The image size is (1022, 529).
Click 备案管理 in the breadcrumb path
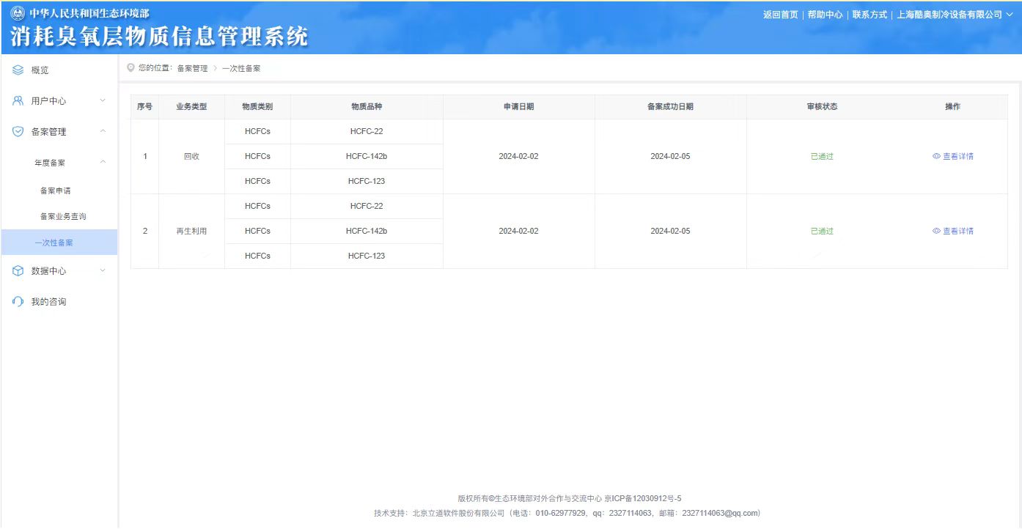(192, 68)
